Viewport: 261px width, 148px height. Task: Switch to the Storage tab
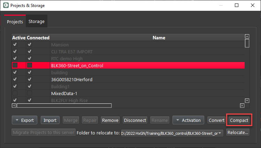tap(37, 22)
